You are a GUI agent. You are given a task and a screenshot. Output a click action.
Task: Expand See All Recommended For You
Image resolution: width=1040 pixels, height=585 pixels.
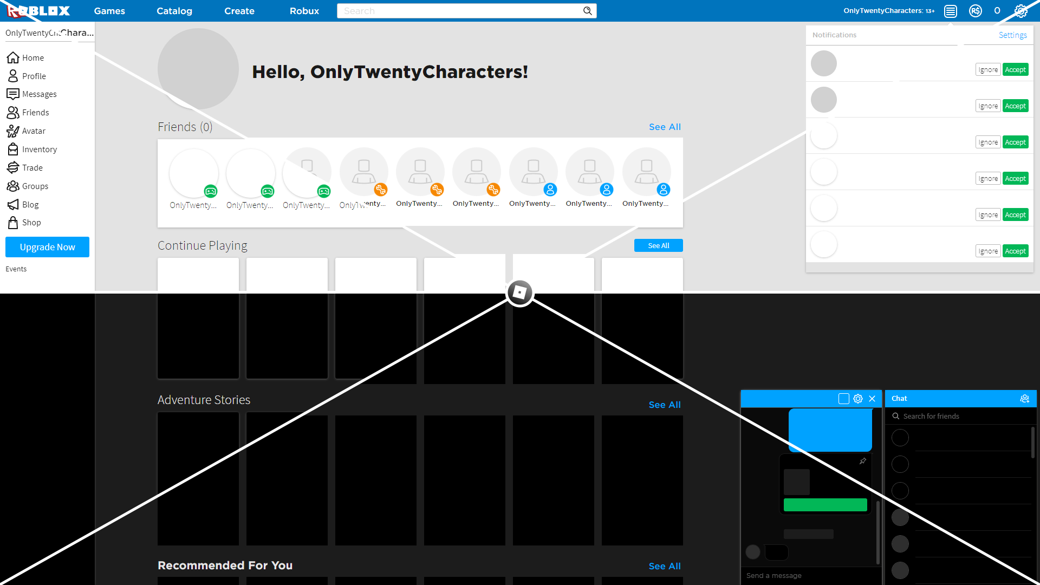click(x=664, y=565)
